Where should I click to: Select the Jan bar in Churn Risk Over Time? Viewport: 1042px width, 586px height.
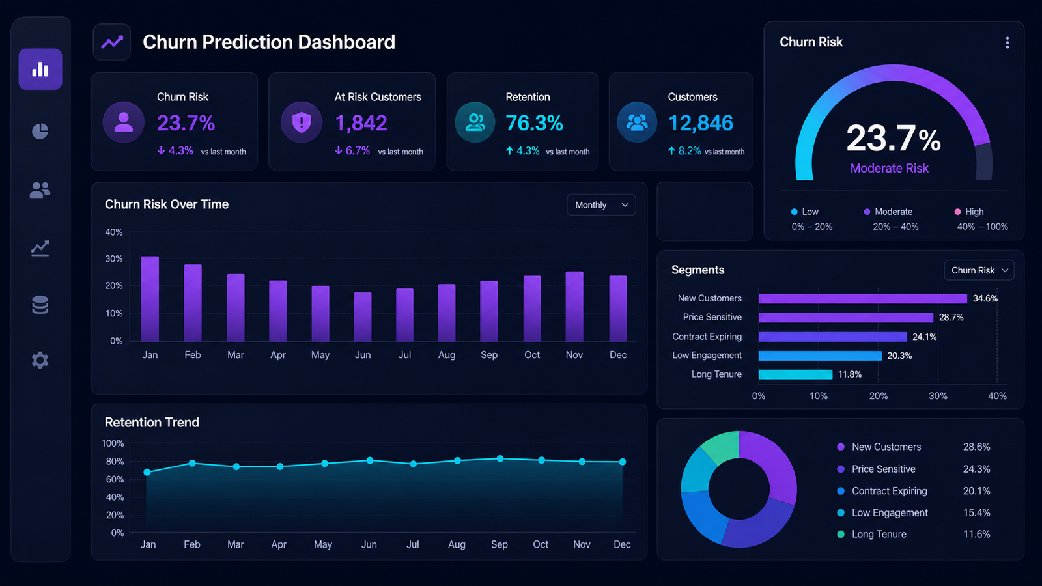150,299
